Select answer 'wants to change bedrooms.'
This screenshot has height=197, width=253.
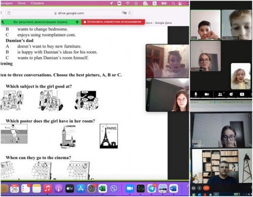43,29
